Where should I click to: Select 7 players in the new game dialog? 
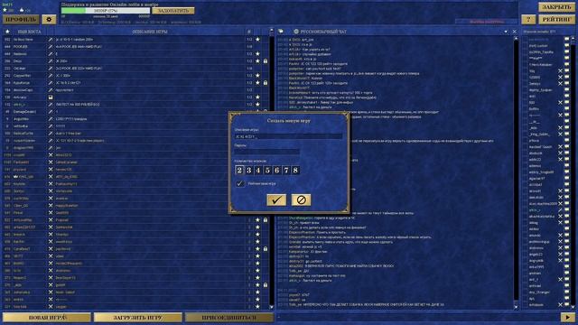click(286, 170)
